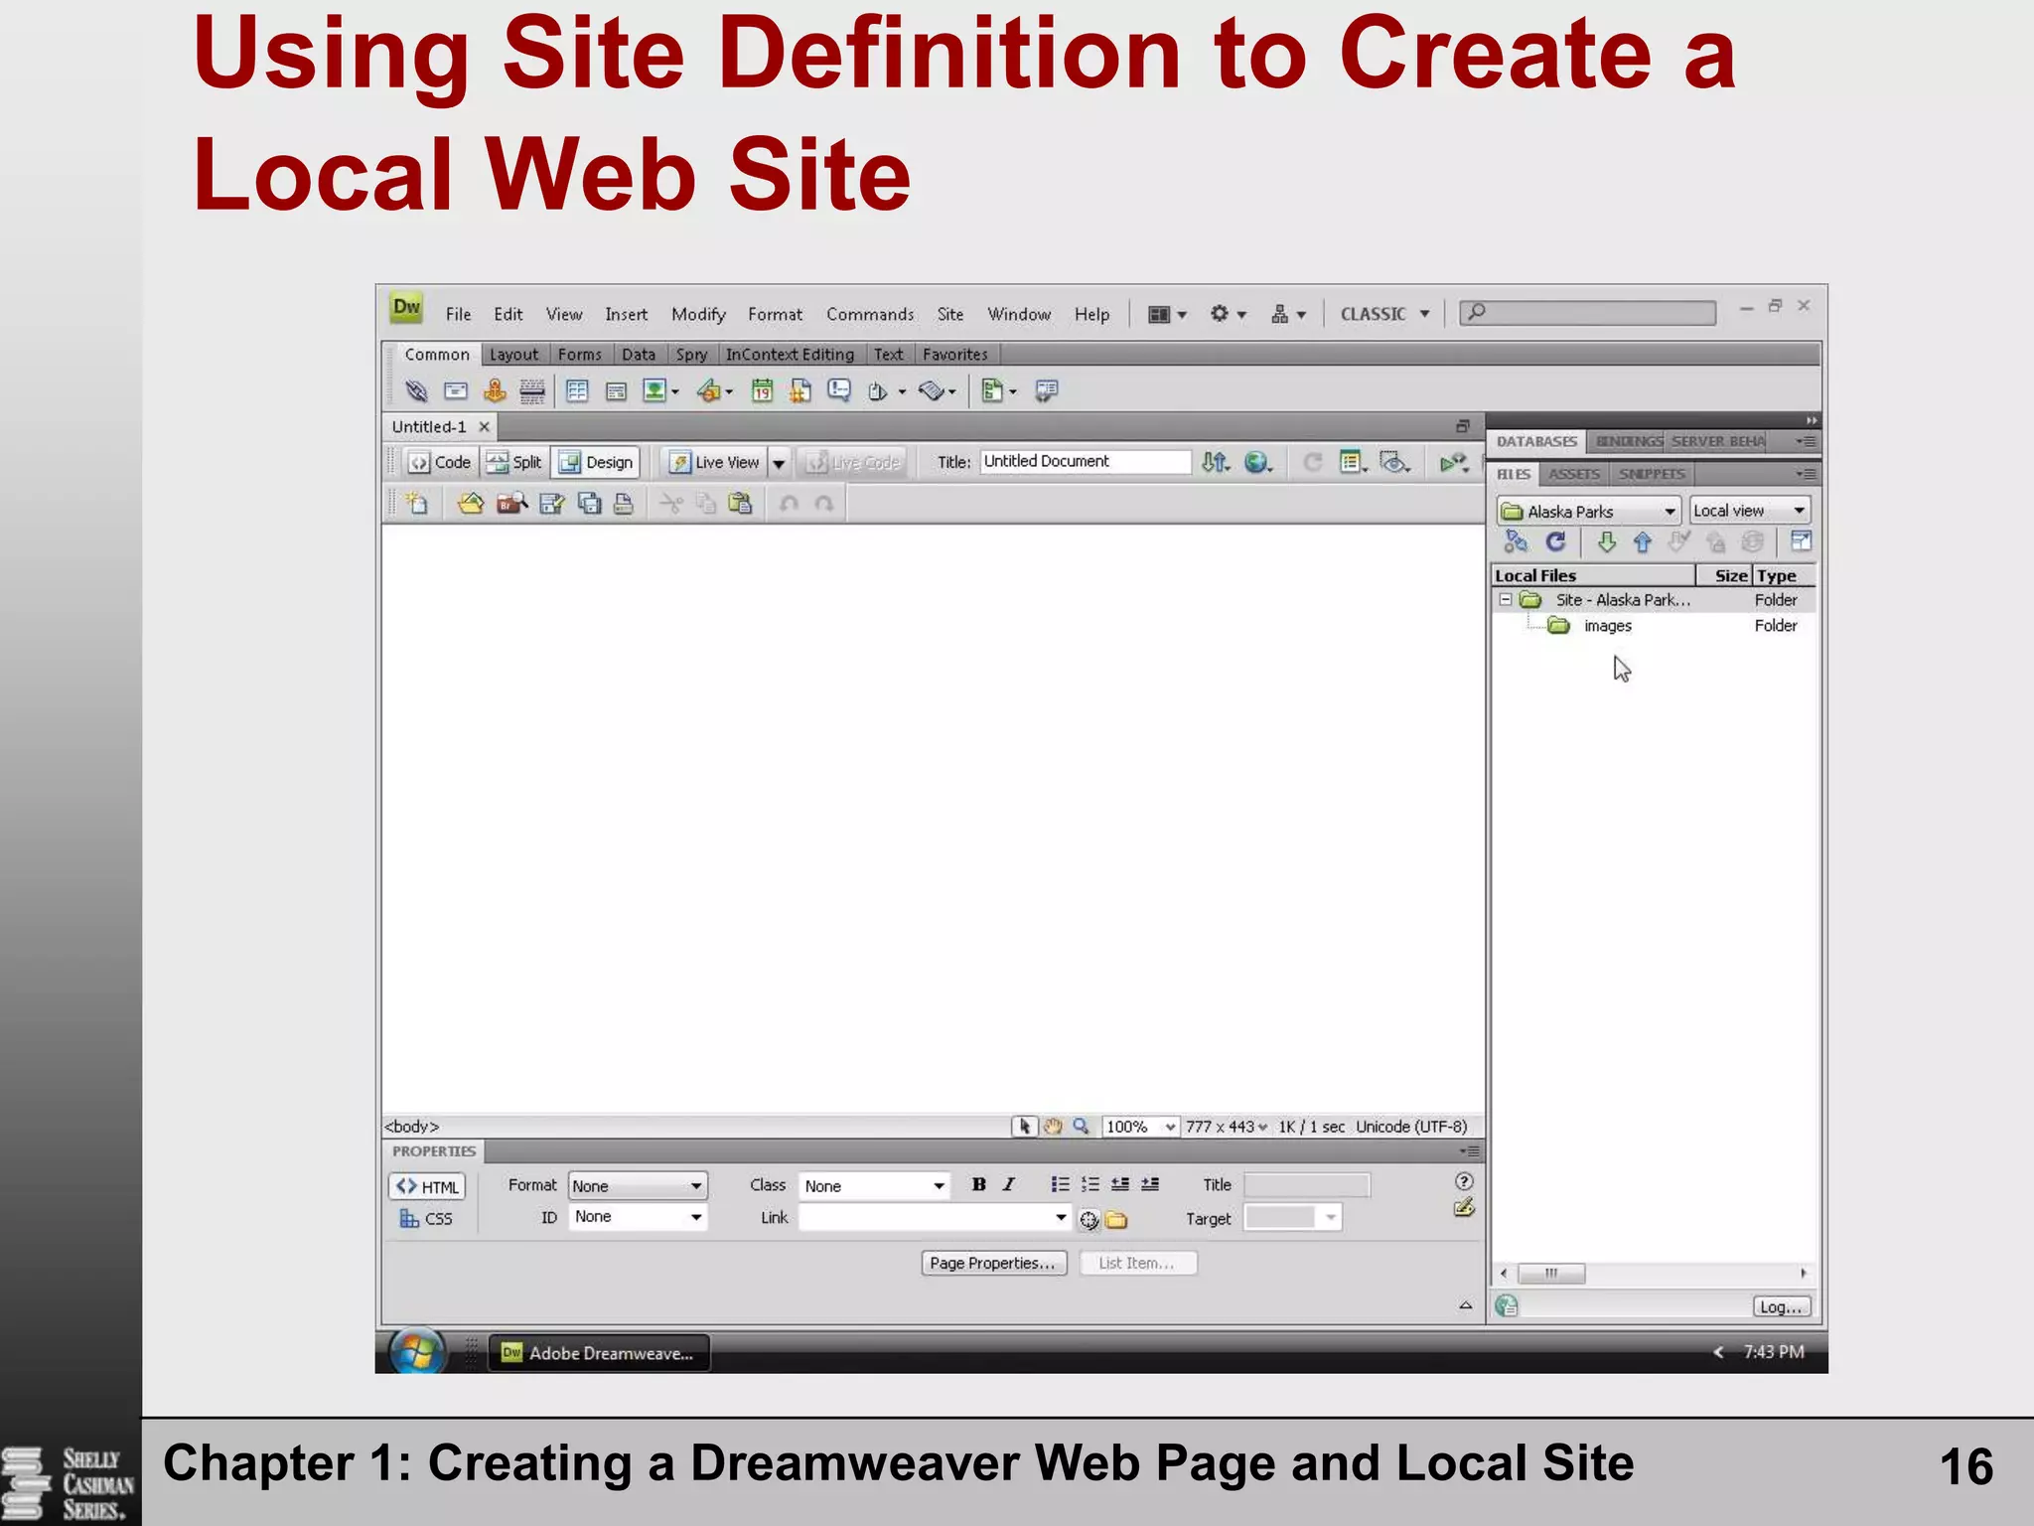The width and height of the screenshot is (2034, 1526).
Task: Switch to the Layout insert tab
Action: 513,355
